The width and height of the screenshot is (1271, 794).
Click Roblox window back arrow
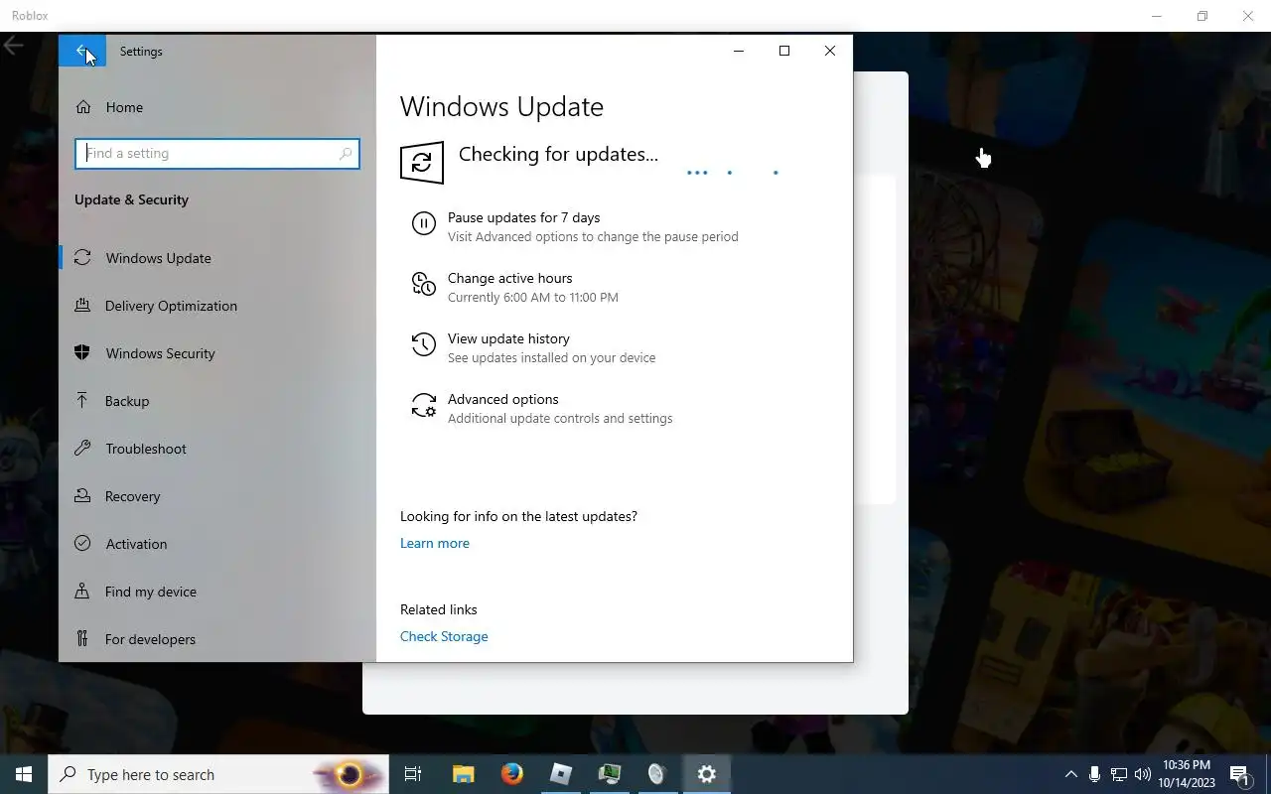14,46
